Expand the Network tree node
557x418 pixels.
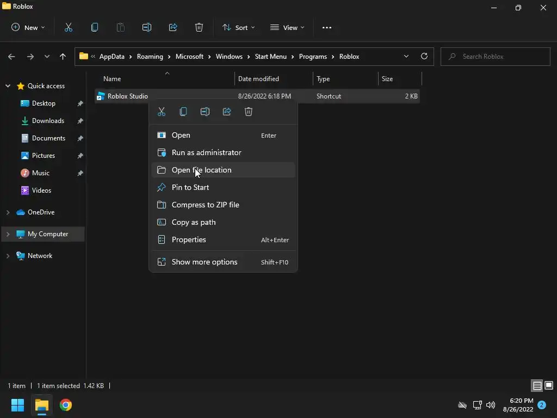[8, 256]
